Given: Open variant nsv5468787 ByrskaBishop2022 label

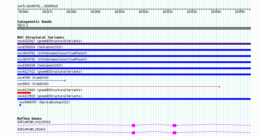Looking at the screenshot, I should click(x=45, y=102).
